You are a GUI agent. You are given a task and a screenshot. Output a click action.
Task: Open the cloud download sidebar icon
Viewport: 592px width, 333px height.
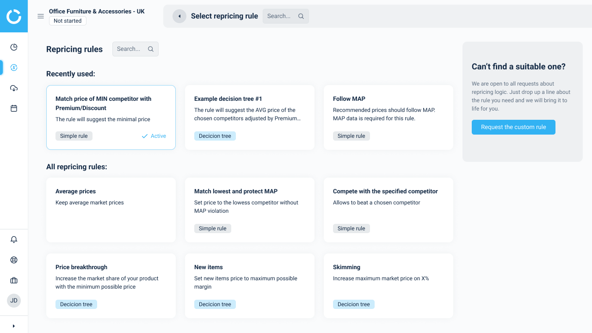click(x=14, y=88)
